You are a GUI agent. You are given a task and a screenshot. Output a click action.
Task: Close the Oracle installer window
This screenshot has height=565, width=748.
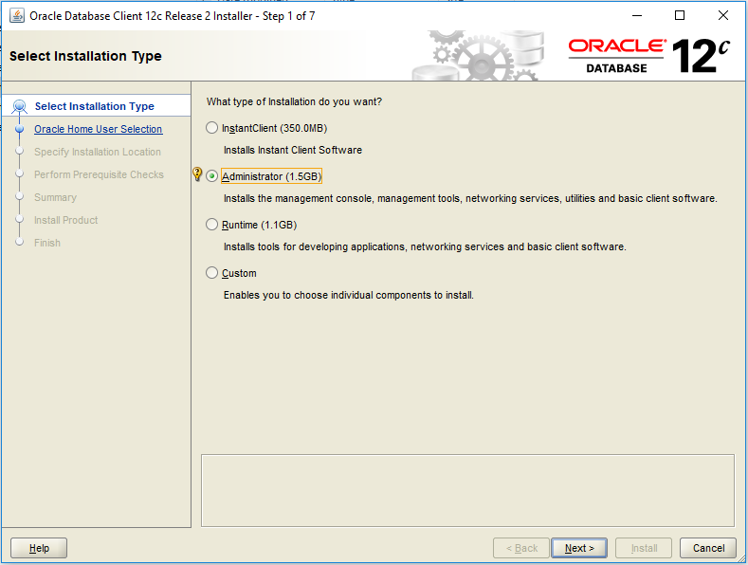tap(723, 16)
